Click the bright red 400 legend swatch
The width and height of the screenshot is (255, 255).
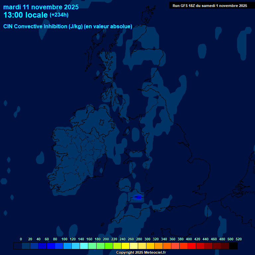pyautogui.click(x=192, y=246)
